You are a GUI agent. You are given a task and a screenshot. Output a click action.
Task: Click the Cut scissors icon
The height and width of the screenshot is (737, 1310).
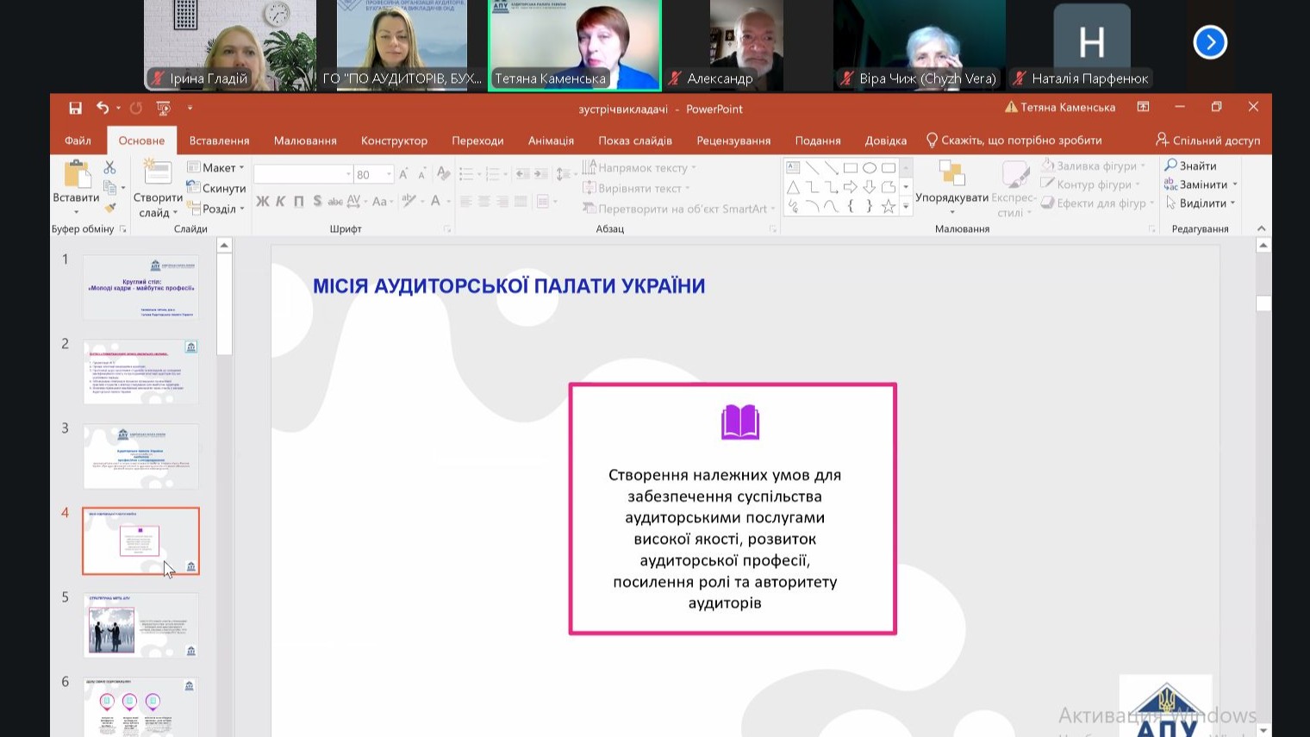pos(109,167)
